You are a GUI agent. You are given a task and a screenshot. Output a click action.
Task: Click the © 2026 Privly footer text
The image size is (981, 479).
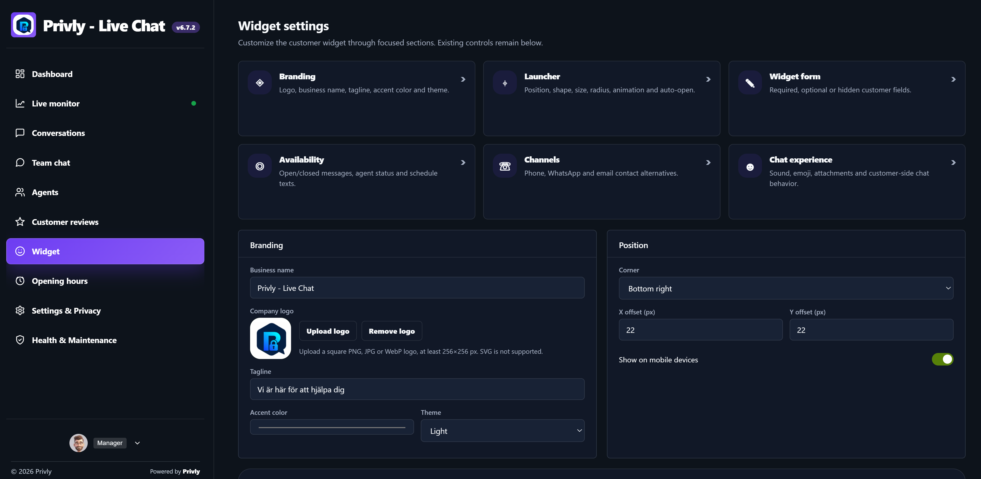coord(31,471)
